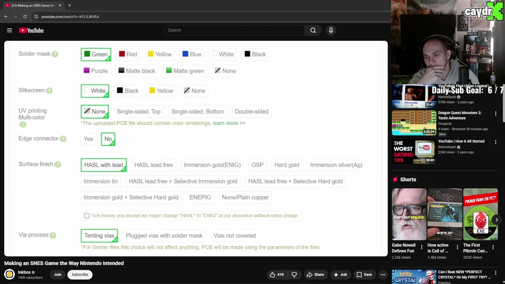The image size is (505, 284).
Task: Tick the HASL to ENIG acceptance checkbox
Action: coord(87,215)
